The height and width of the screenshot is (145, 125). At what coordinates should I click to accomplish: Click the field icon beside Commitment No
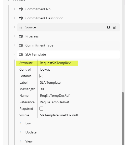21,9
